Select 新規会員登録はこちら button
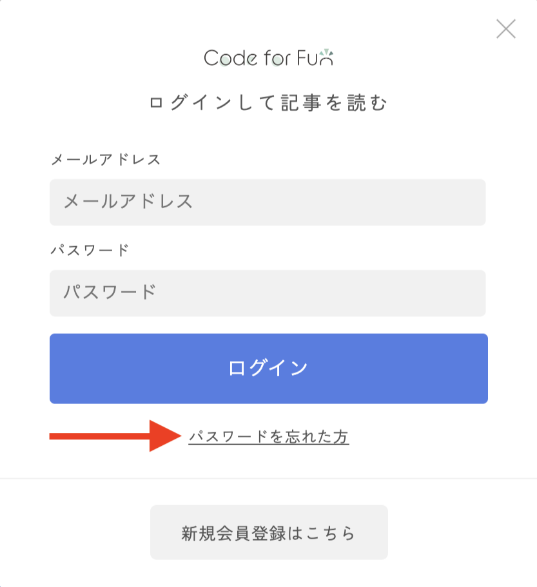The image size is (537, 587). coord(269,532)
